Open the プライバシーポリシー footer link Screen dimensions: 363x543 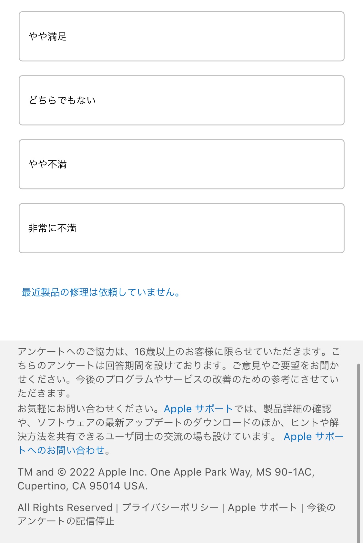pyautogui.click(x=170, y=508)
